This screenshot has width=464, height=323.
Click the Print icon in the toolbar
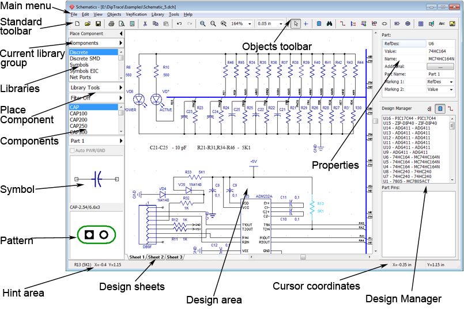click(111, 24)
